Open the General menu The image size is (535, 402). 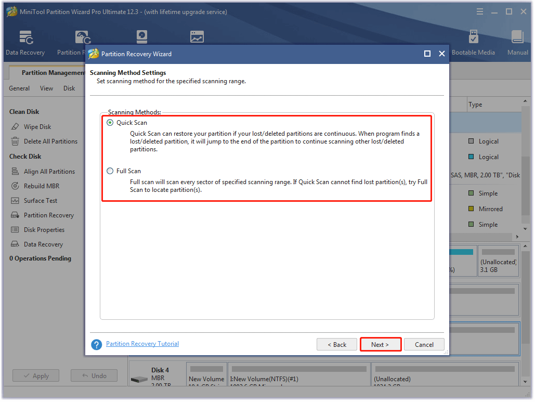(19, 88)
